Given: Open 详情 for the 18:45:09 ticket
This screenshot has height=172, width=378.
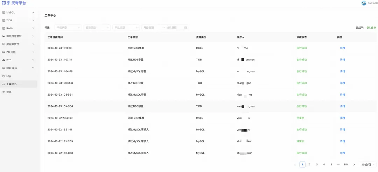Looking at the screenshot, I should point(342,141).
